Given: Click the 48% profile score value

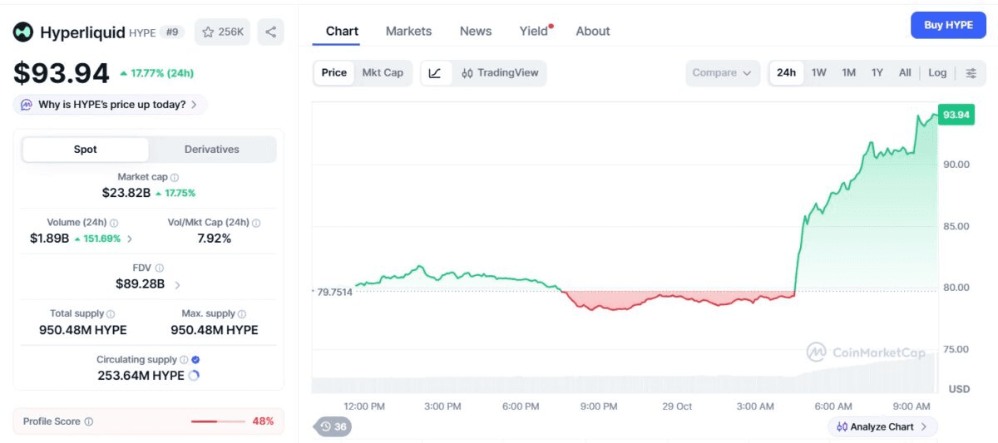Looking at the screenshot, I should [263, 421].
